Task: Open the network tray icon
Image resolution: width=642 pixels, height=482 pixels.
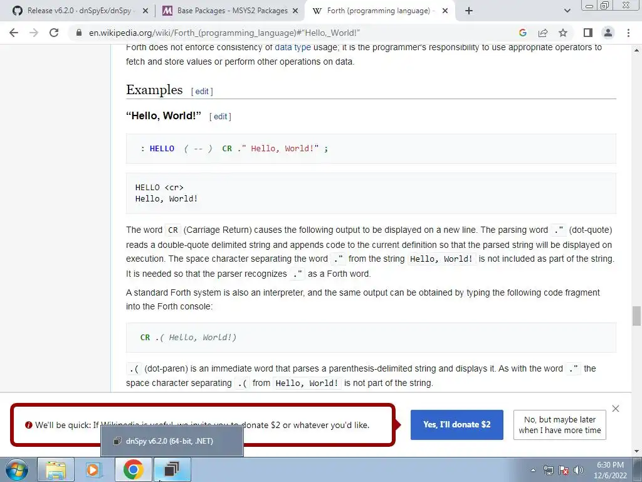Action: tap(548, 470)
